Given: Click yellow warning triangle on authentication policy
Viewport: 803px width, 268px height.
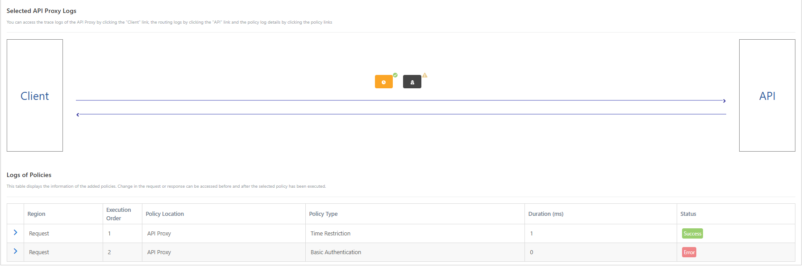Looking at the screenshot, I should click(x=425, y=75).
